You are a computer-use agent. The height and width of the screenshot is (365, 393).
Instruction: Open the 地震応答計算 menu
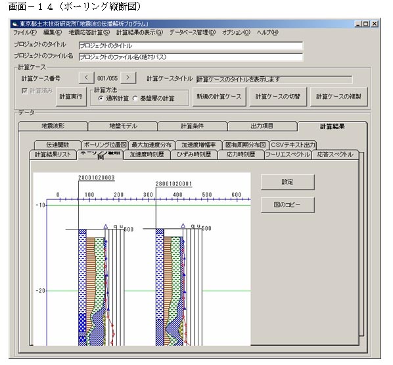(89, 32)
